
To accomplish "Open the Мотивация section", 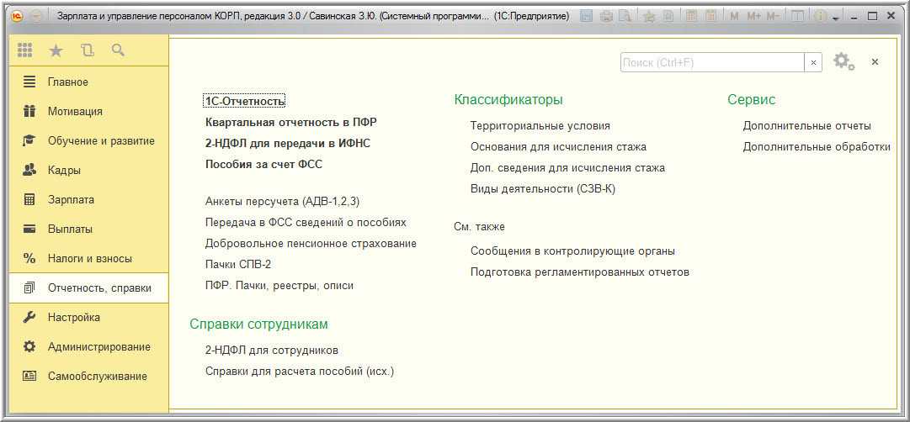I will point(88,111).
